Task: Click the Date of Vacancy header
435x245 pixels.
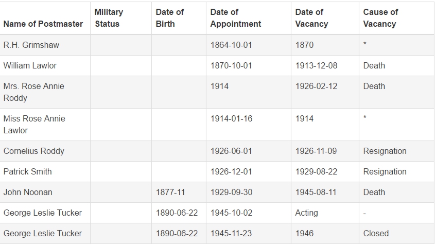Action: (x=311, y=18)
